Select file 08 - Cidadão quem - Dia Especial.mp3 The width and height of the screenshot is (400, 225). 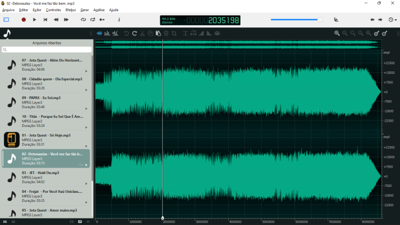coord(46,84)
